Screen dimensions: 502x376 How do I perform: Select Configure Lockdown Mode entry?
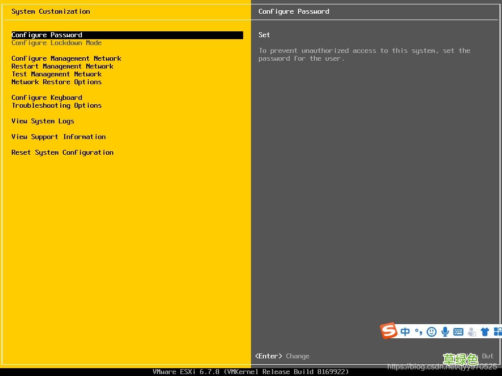coord(56,43)
